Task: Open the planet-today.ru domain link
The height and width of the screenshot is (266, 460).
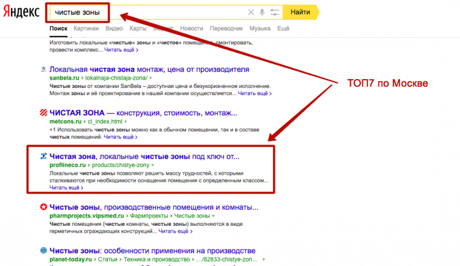Action: pos(70,260)
